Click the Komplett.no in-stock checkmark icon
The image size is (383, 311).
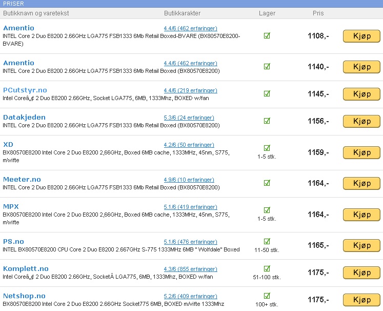(267, 268)
